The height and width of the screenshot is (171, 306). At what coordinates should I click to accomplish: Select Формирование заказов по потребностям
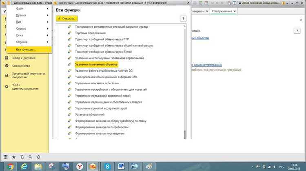(102, 127)
